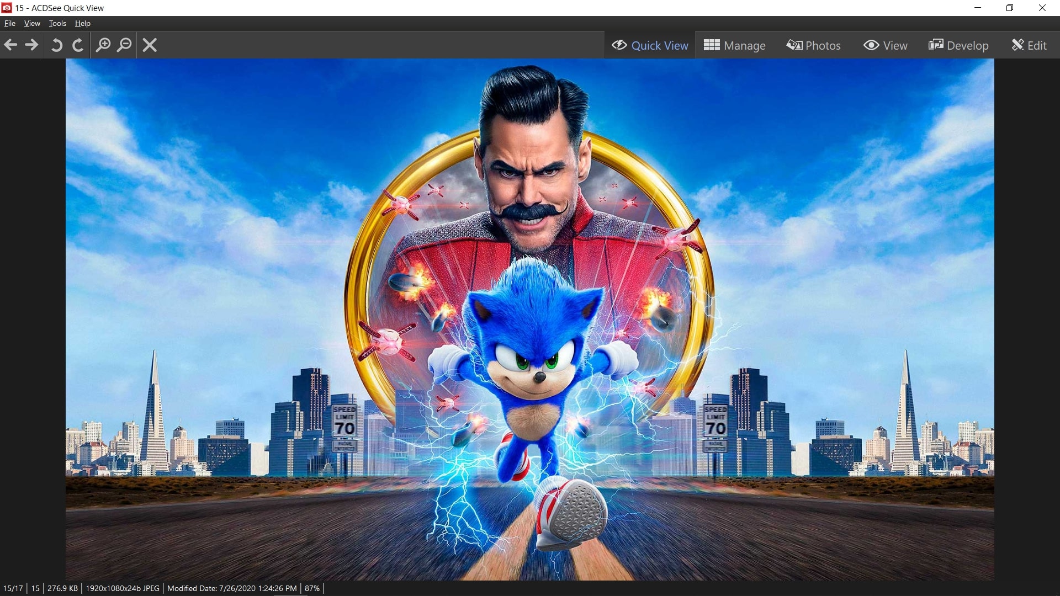Click the 15/17 image counter in status bar

[13, 588]
